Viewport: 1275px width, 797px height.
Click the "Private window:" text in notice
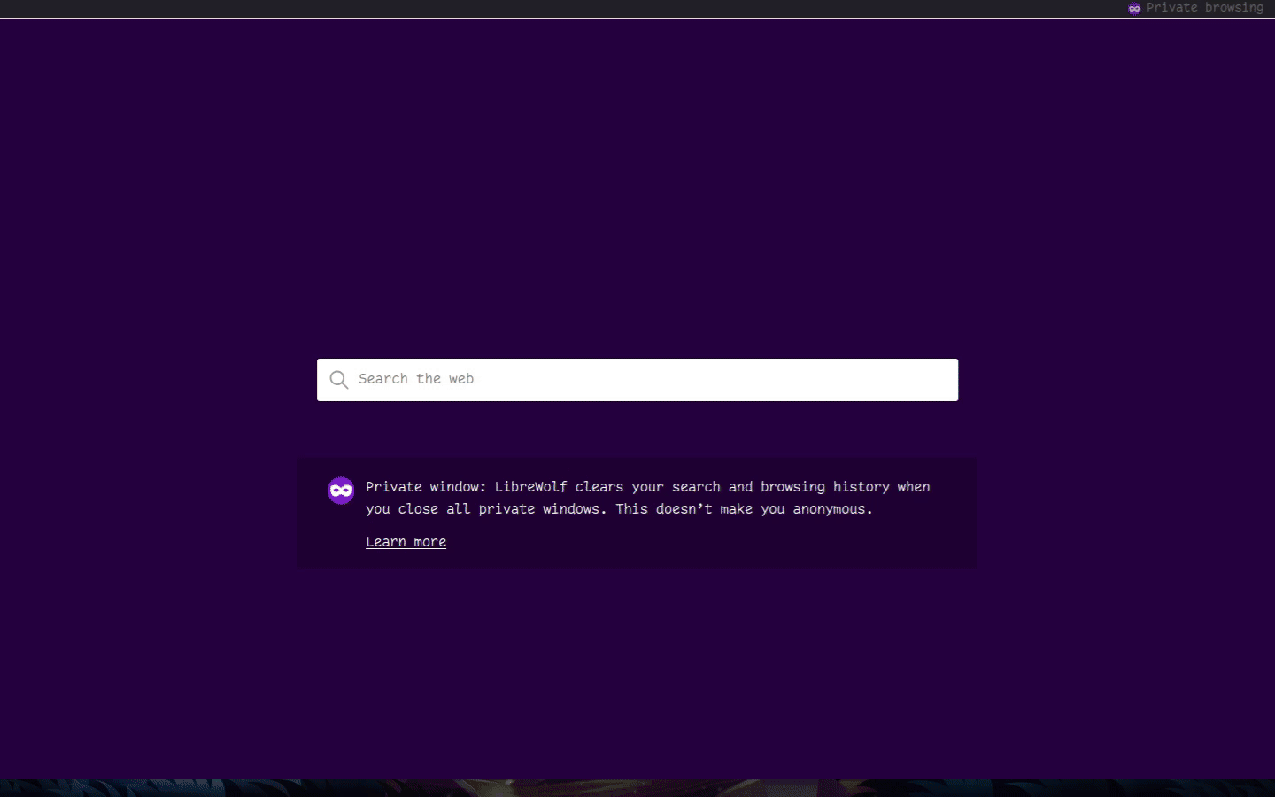pos(425,487)
